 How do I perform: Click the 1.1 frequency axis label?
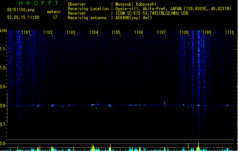[3, 49]
